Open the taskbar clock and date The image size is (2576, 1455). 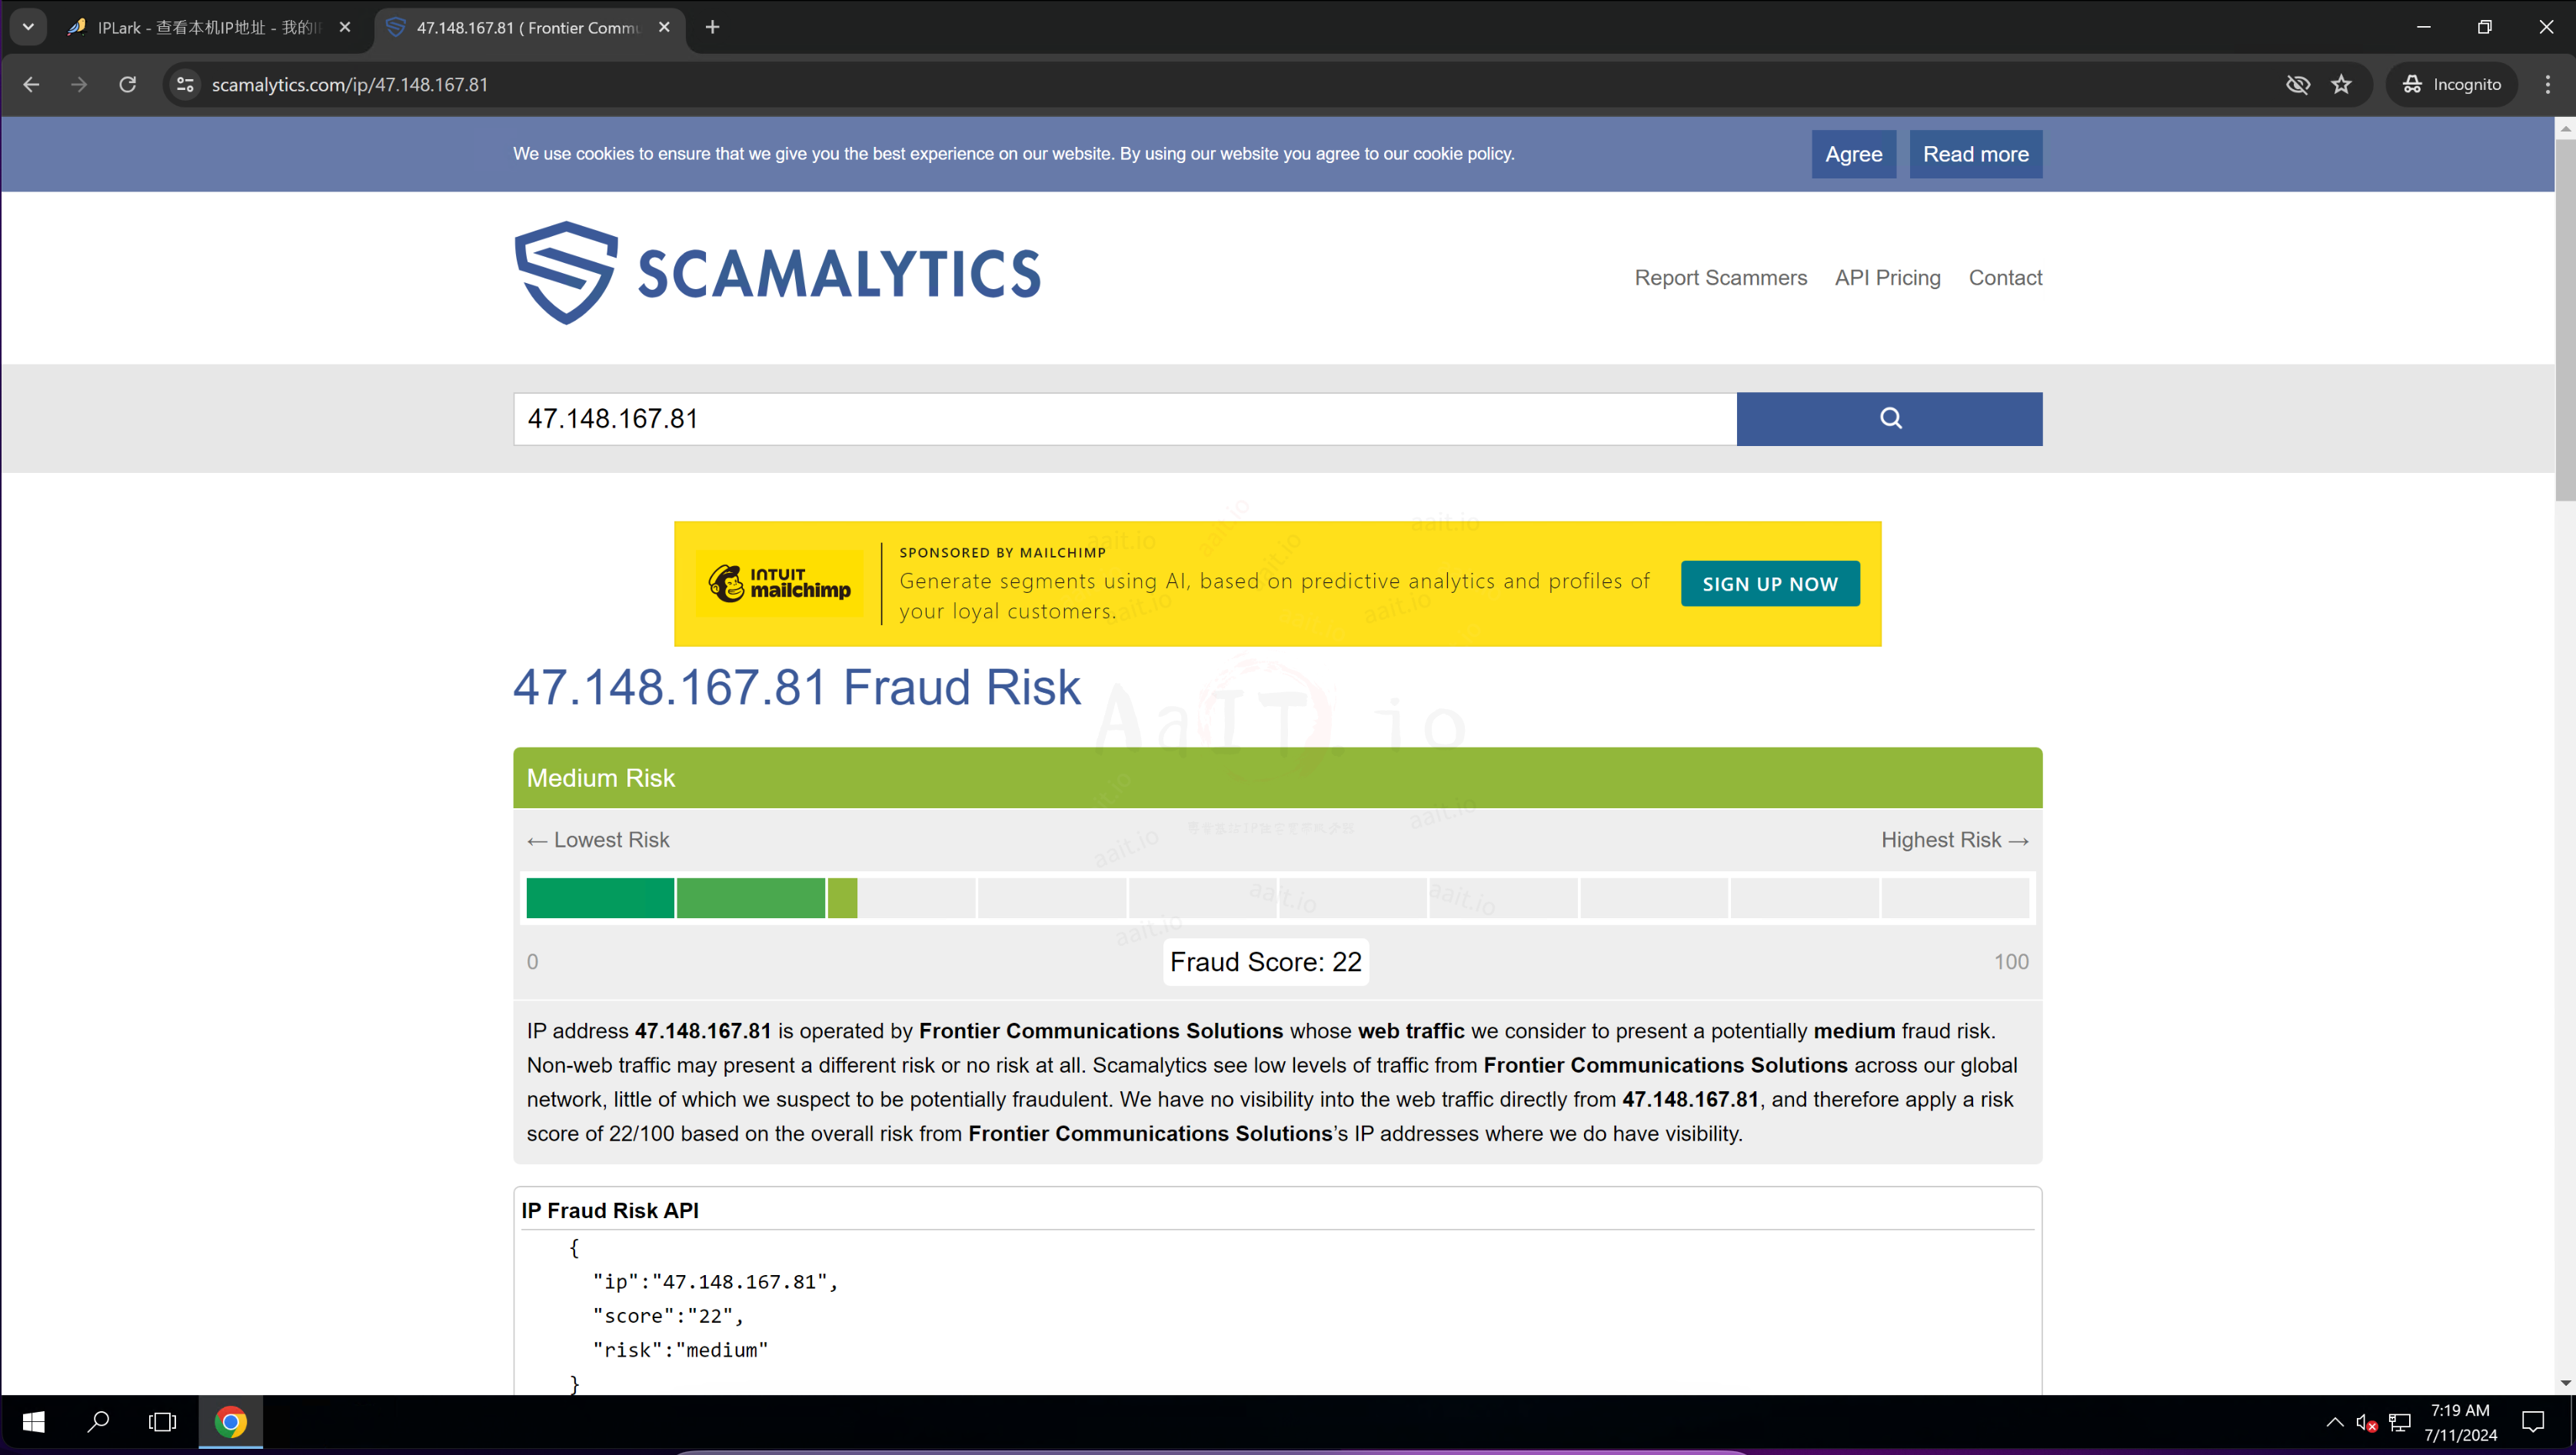(x=2460, y=1422)
